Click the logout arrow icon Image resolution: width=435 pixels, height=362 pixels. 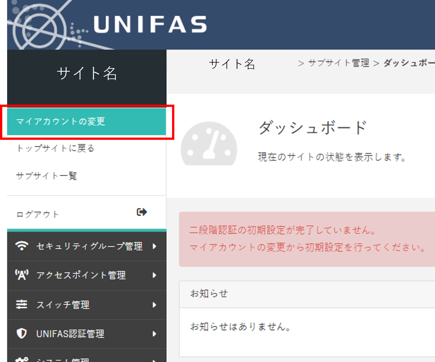(x=142, y=212)
